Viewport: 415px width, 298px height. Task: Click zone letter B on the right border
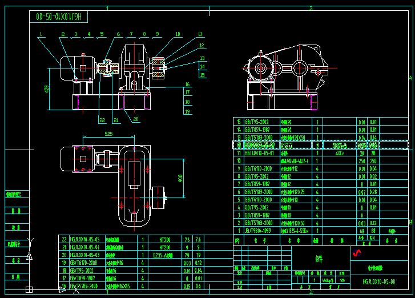pyautogui.click(x=410, y=222)
